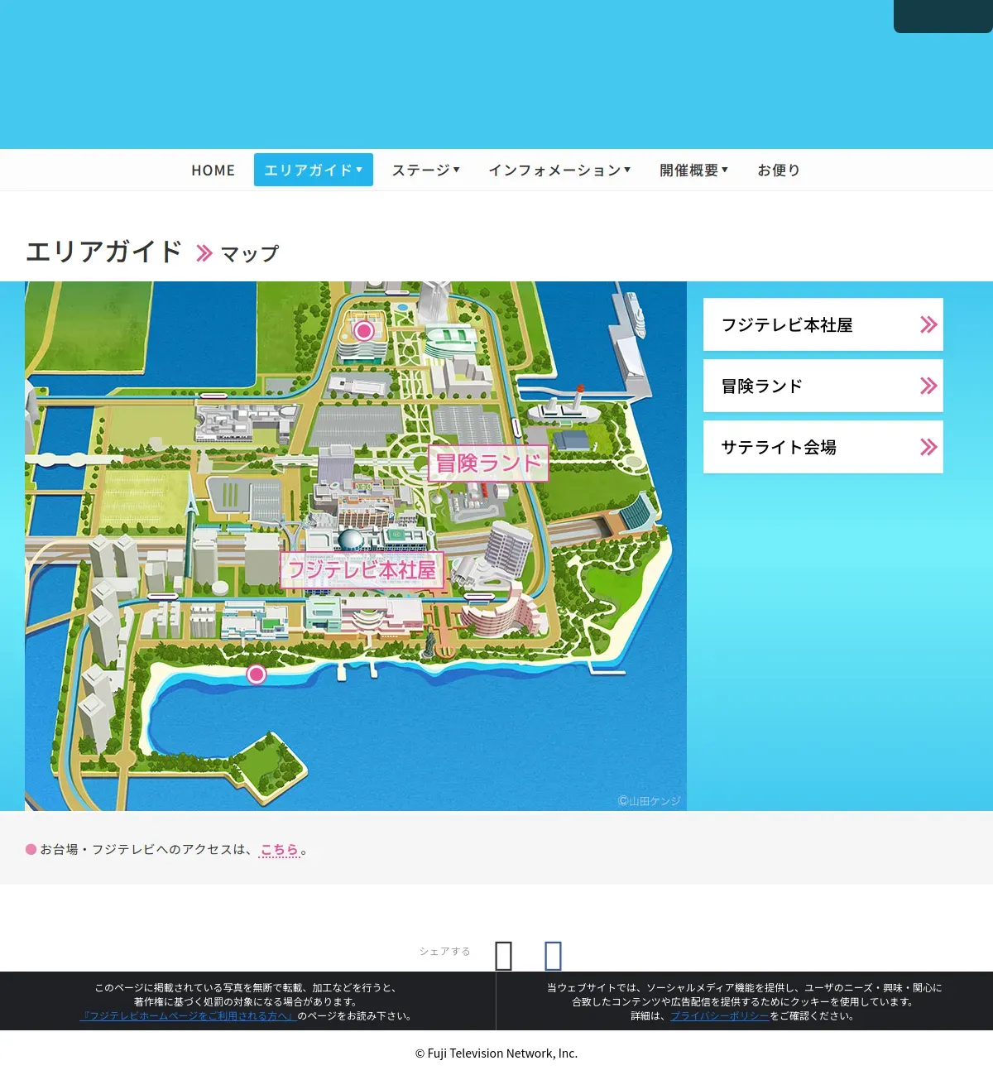Click the マップ breadcrumb text

click(250, 253)
